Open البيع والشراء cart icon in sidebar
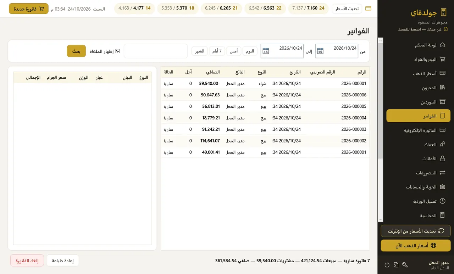This screenshot has width=454, height=274. (442, 59)
